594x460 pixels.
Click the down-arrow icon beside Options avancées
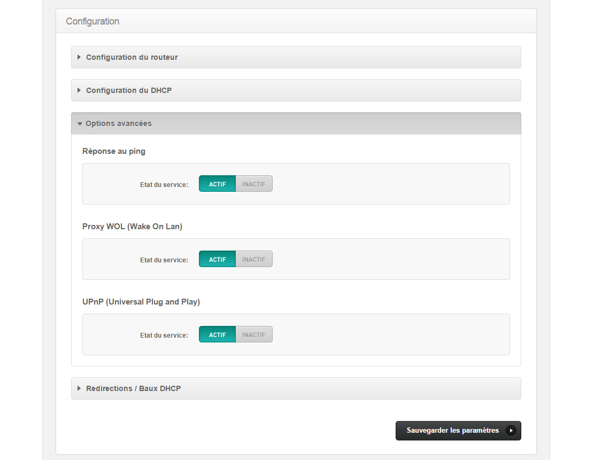click(80, 123)
